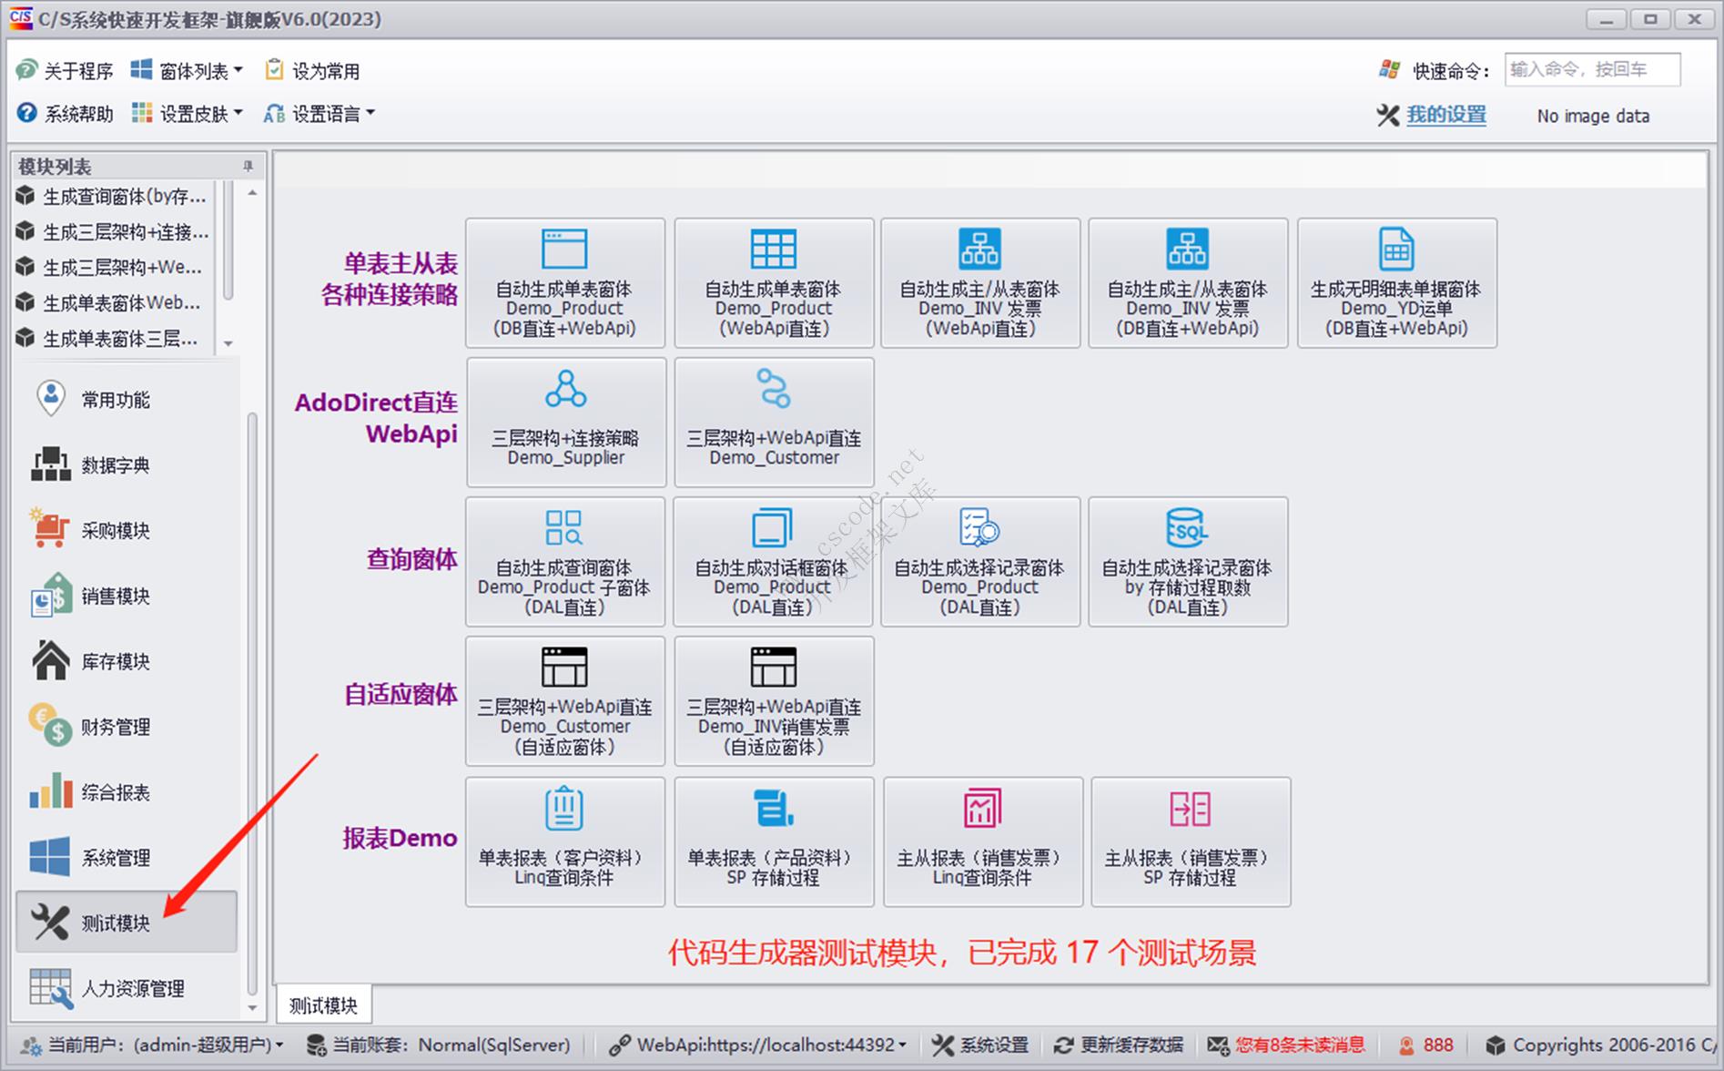Open the 销售模块 sales module icon

click(x=51, y=596)
